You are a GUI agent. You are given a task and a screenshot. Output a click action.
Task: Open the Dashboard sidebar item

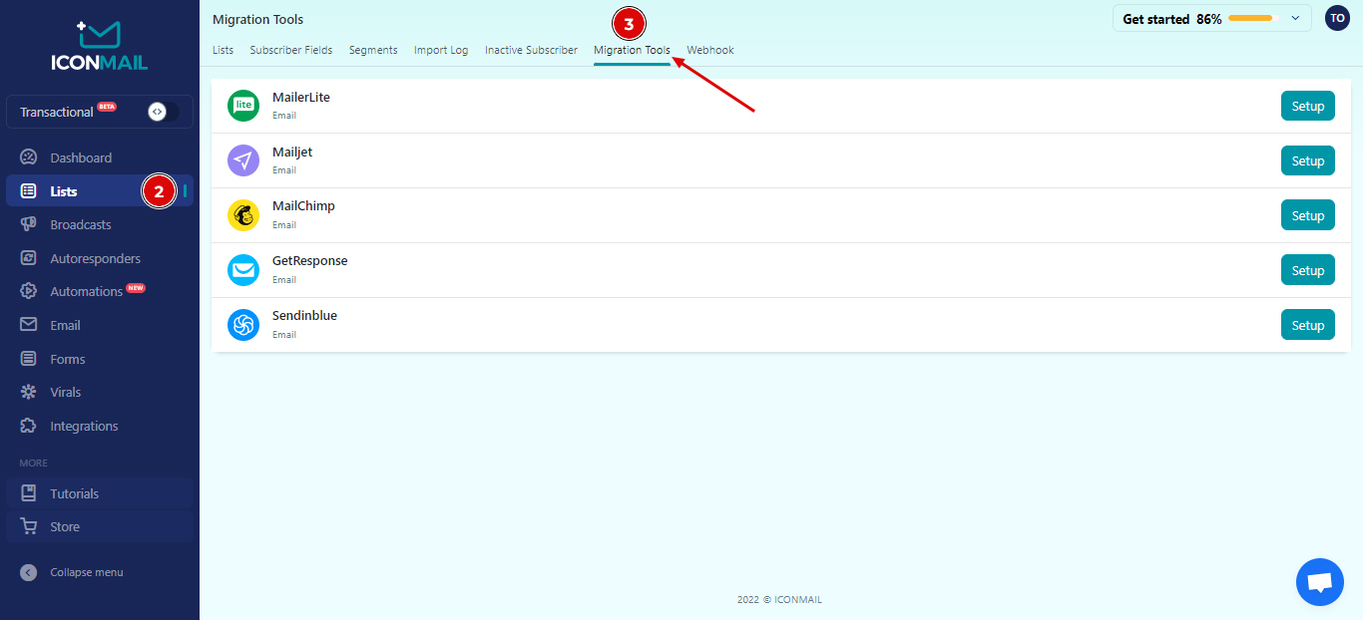tap(81, 157)
